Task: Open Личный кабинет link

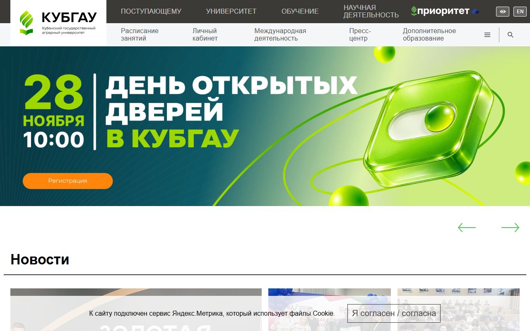Action: click(x=205, y=34)
